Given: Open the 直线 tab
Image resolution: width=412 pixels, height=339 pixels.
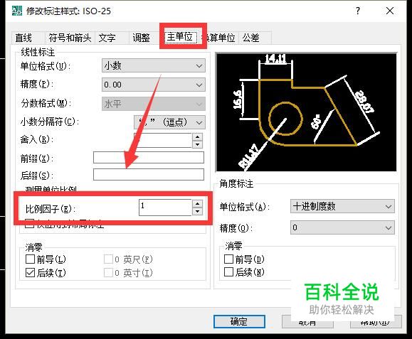Looking at the screenshot, I should click(28, 38).
